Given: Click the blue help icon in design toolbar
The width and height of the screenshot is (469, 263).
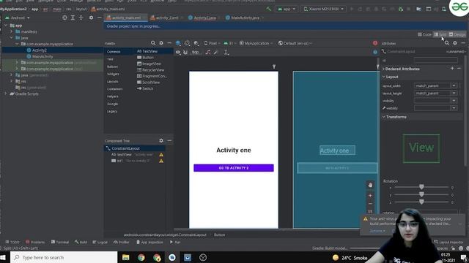Looking at the screenshot, I should point(375,52).
